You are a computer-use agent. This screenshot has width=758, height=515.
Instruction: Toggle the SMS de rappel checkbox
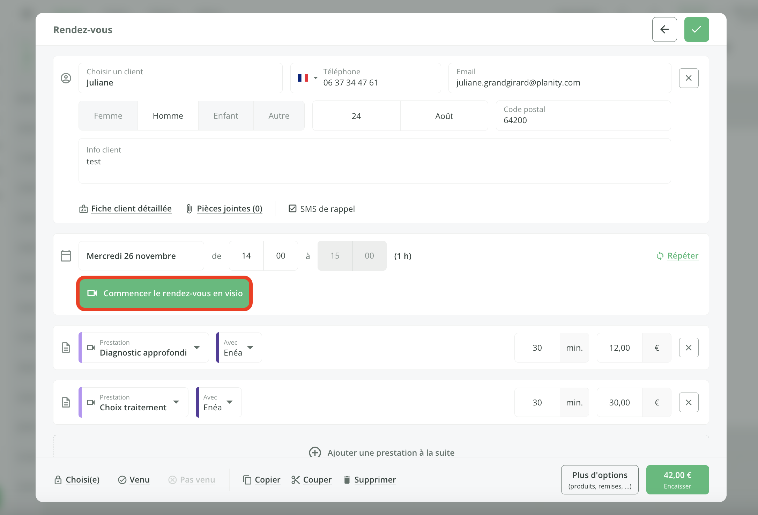[x=292, y=209]
